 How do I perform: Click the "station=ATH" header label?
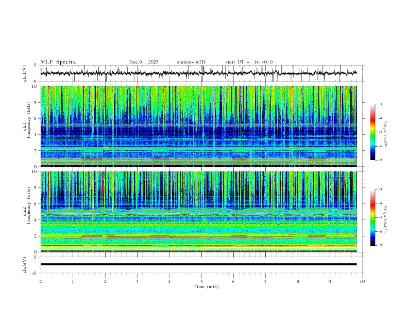pos(191,62)
